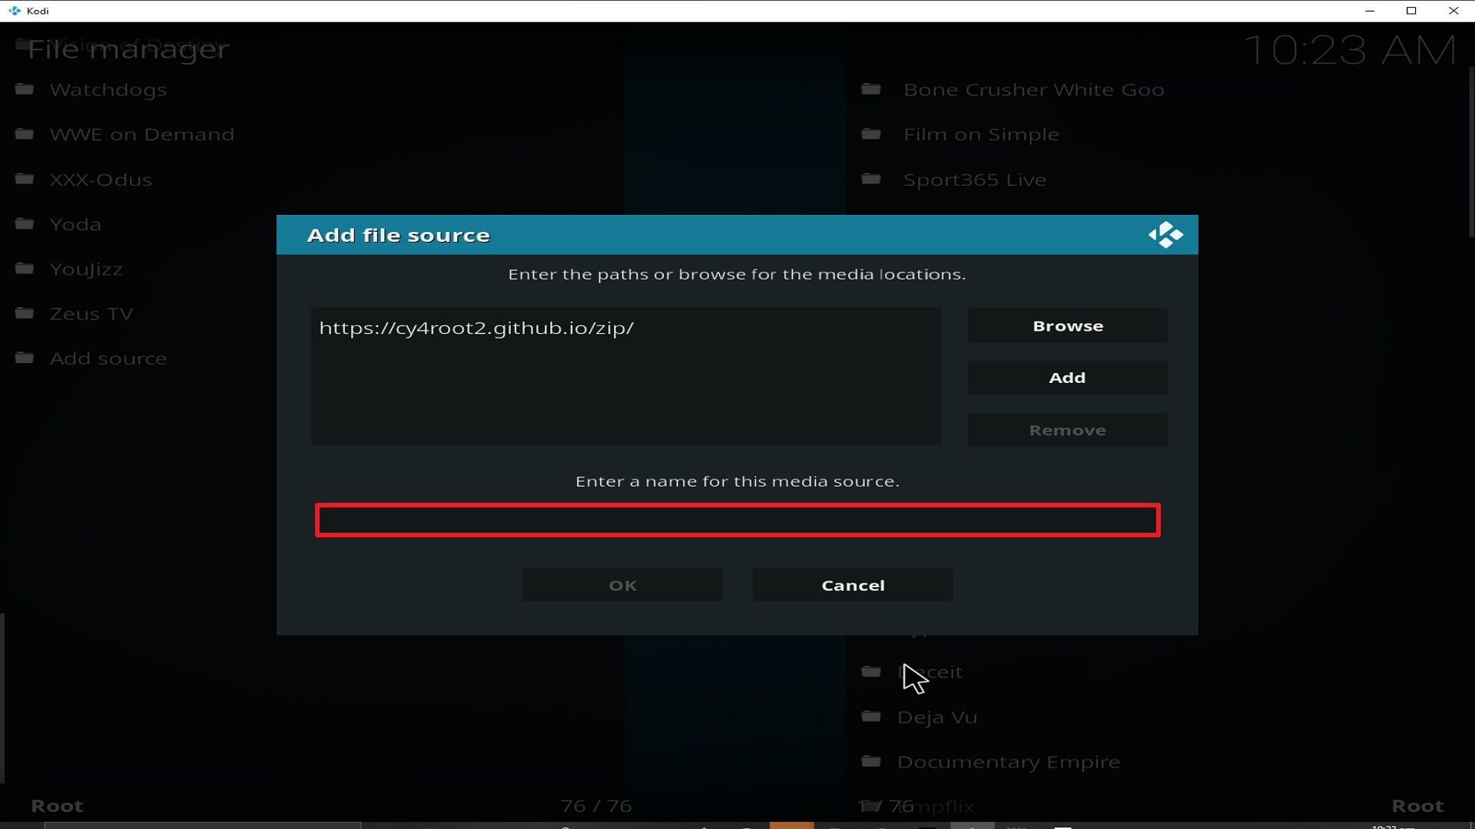Open the XXX-Odus folder icon
Image resolution: width=1475 pixels, height=829 pixels.
(x=25, y=179)
